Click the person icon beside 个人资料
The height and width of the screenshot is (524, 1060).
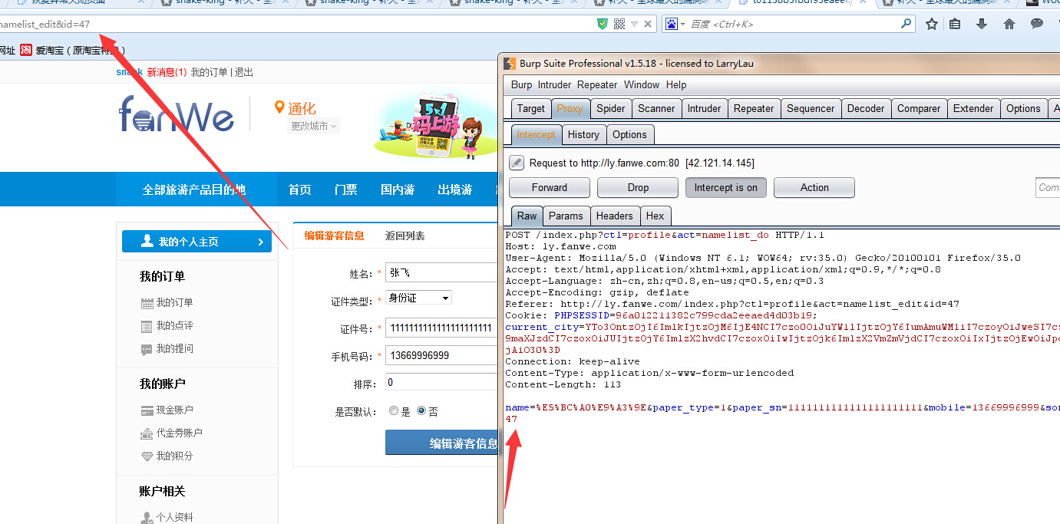click(x=147, y=518)
